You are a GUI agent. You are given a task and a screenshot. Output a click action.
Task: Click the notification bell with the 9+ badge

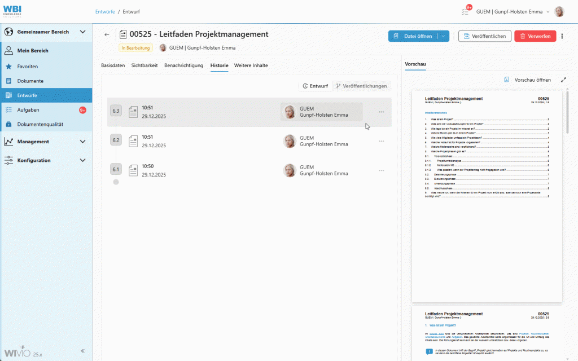[x=465, y=11]
